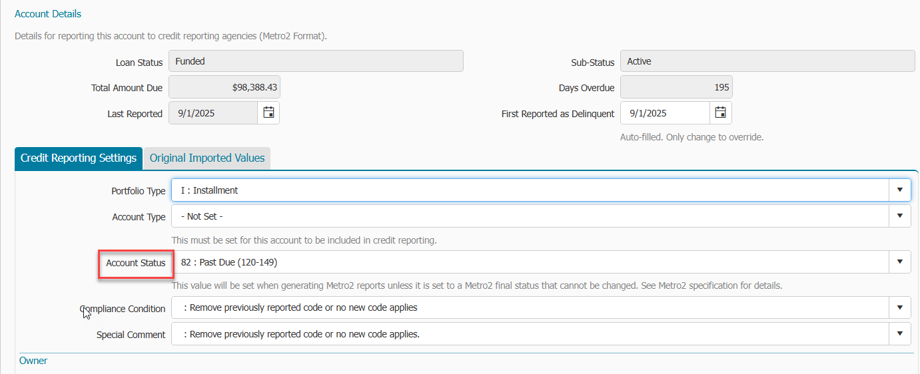This screenshot has width=920, height=374.
Task: Expand the Account Type dropdown arrow
Action: (899, 216)
